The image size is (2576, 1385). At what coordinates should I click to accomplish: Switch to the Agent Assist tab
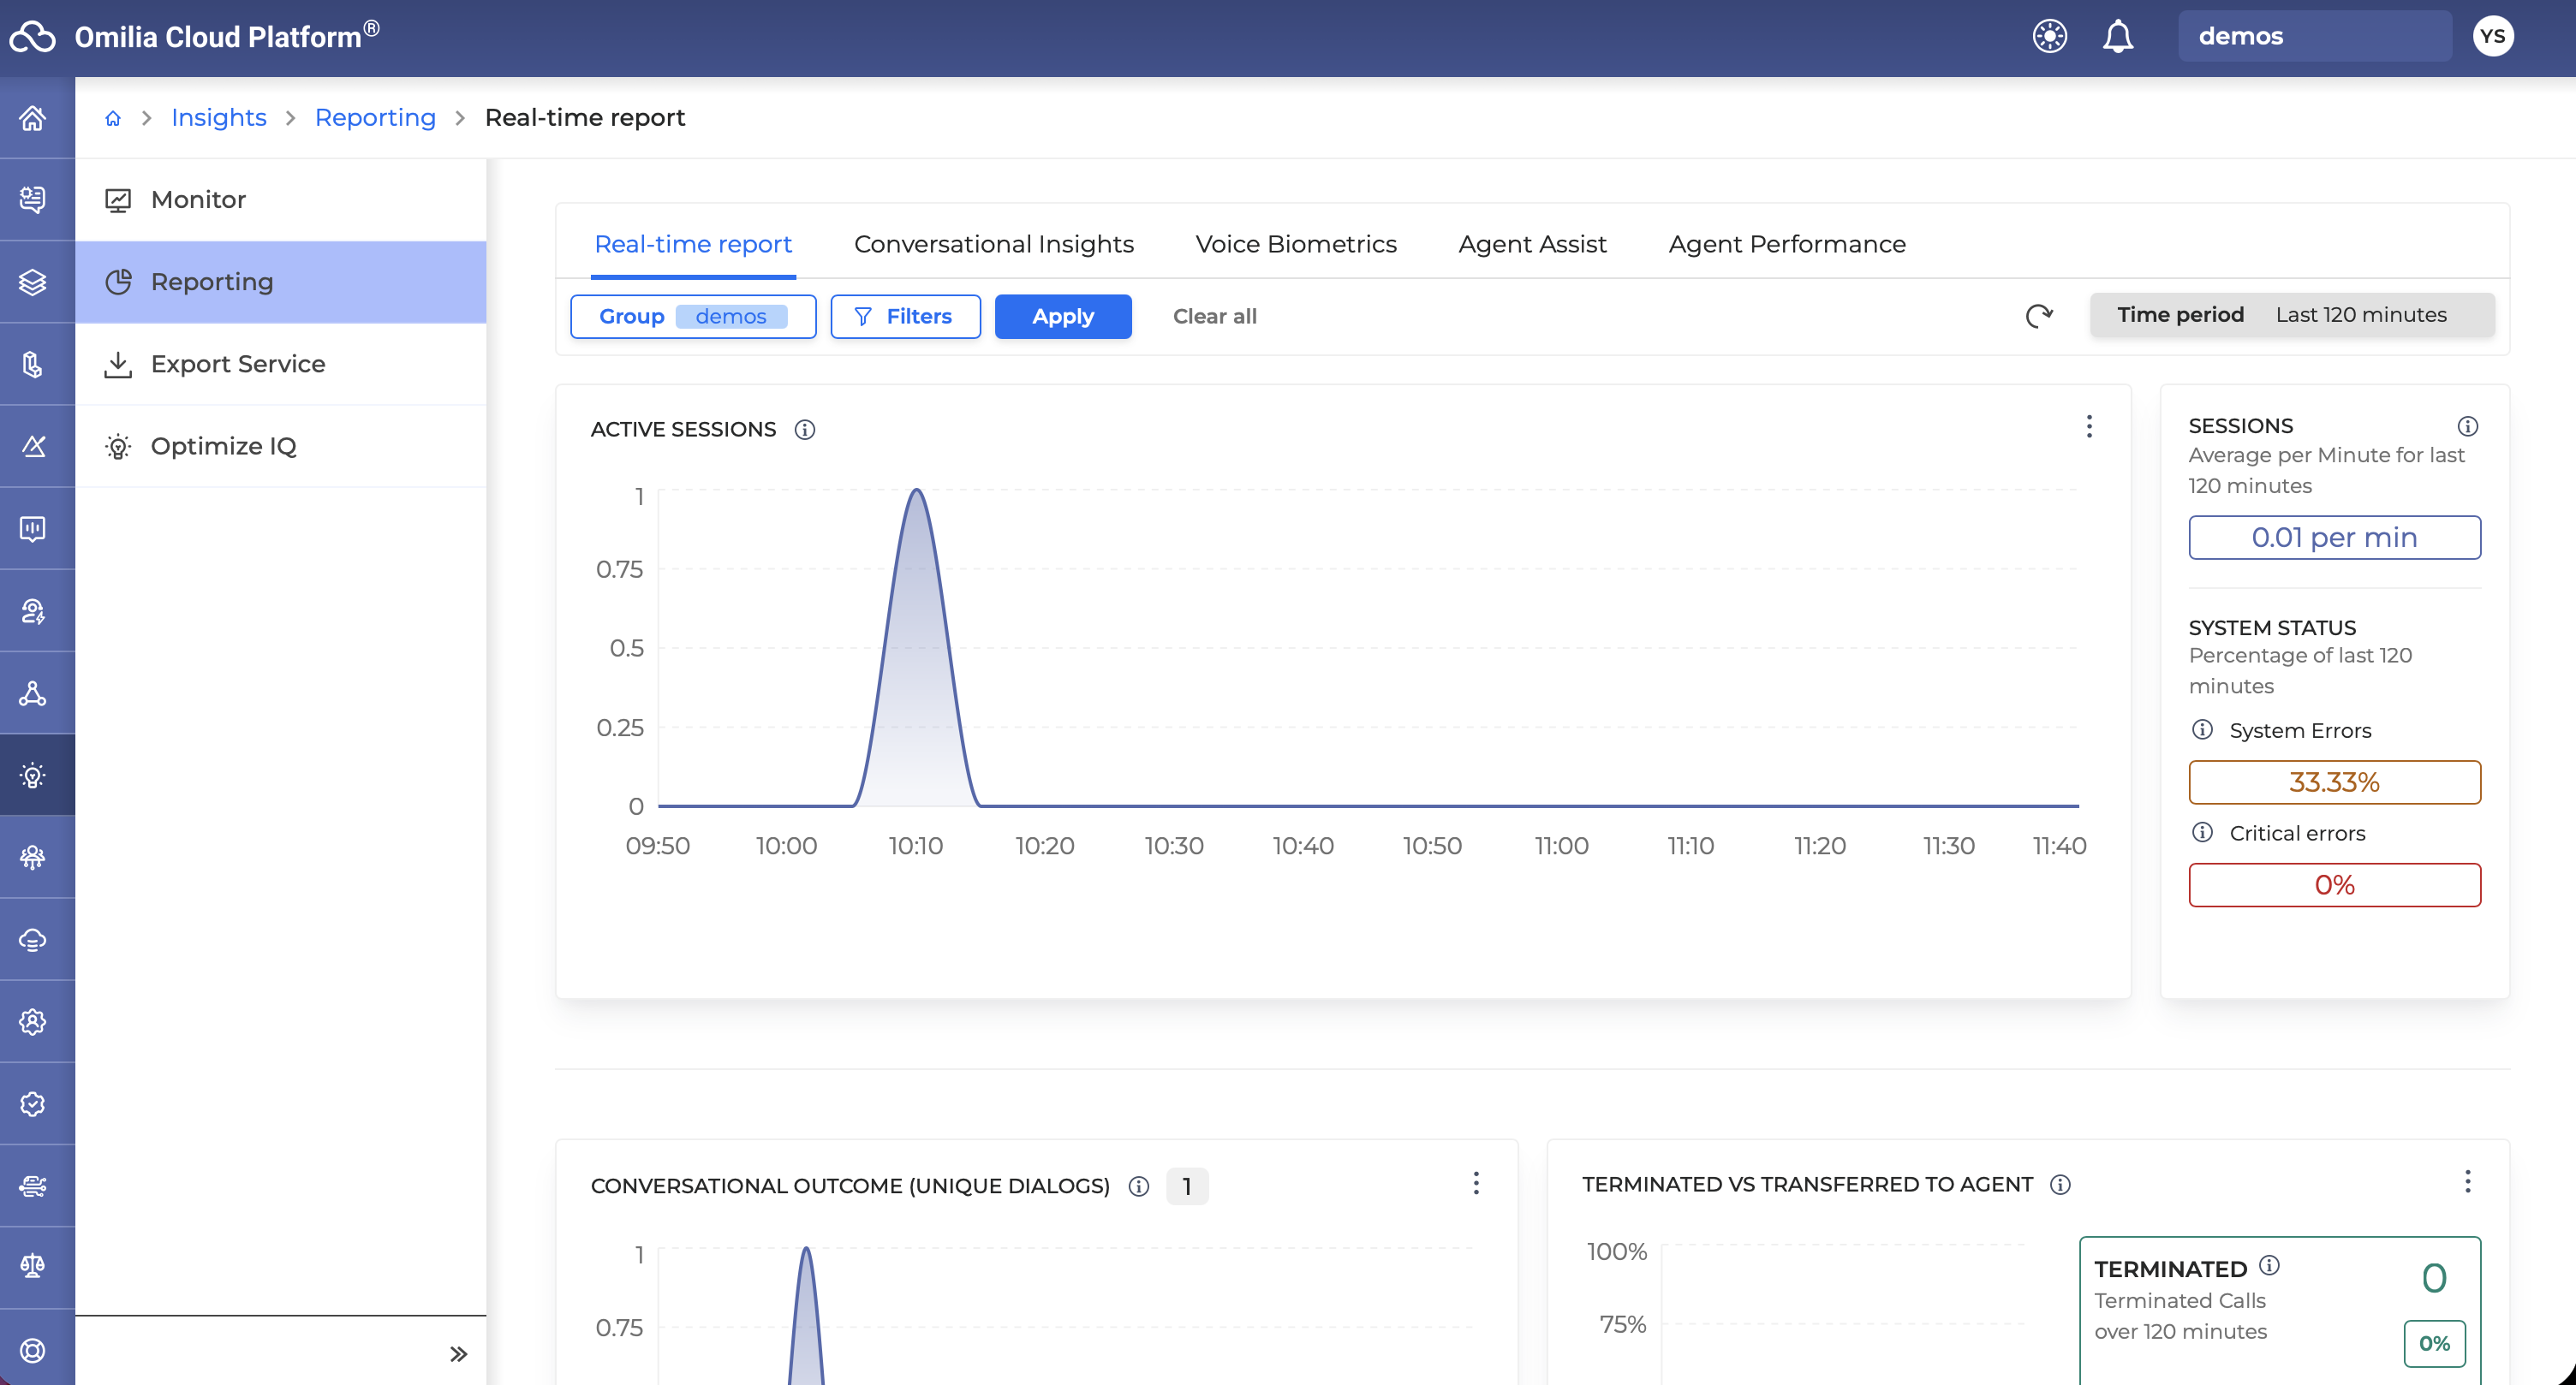pyautogui.click(x=1532, y=244)
